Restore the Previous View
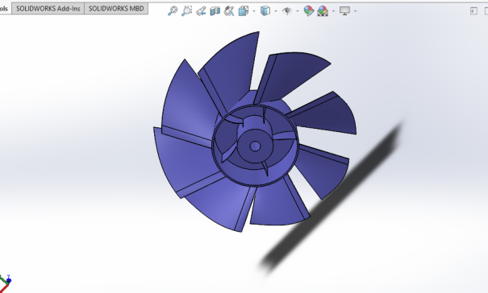Viewport: 488px width, 293px height. pyautogui.click(x=201, y=11)
